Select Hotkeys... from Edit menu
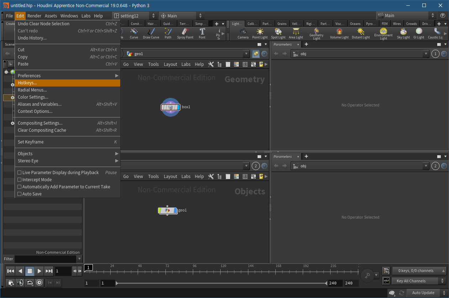The height and width of the screenshot is (298, 449). [67, 83]
